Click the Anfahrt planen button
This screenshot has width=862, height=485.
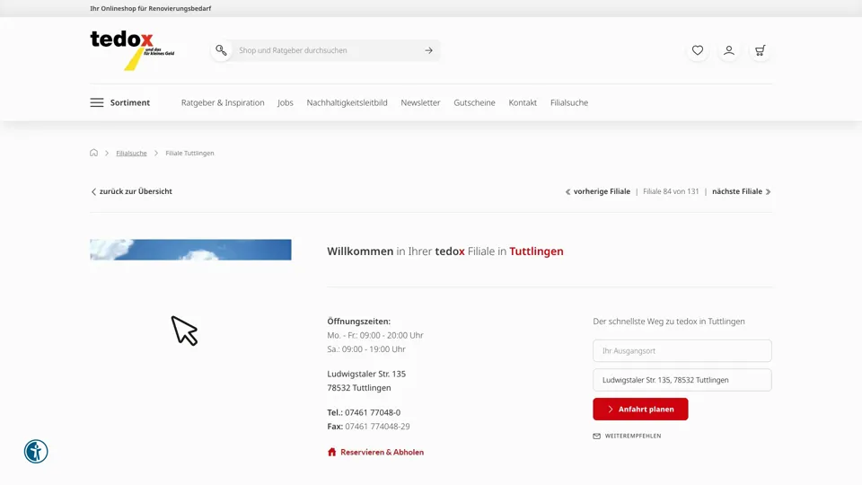coord(640,410)
